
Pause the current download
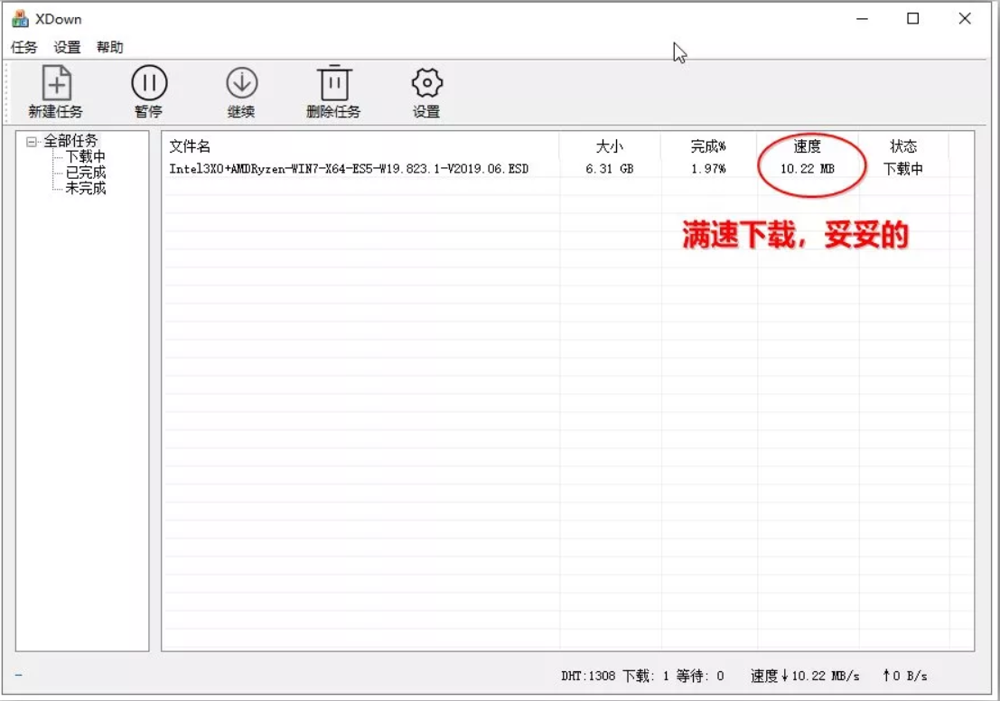(147, 90)
